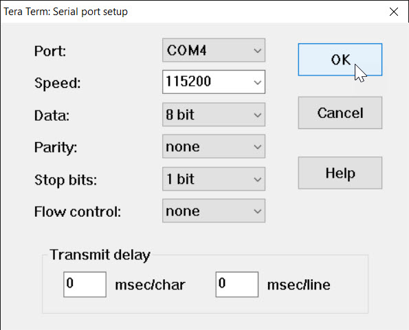Image resolution: width=409 pixels, height=330 pixels.
Task: Open the Data dropdown showing 8 bit
Action: pyautogui.click(x=214, y=115)
